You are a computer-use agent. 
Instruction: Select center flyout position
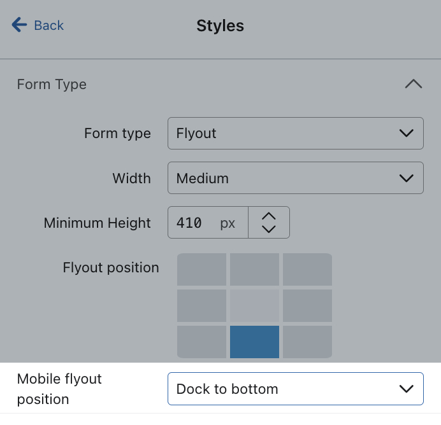(x=254, y=305)
